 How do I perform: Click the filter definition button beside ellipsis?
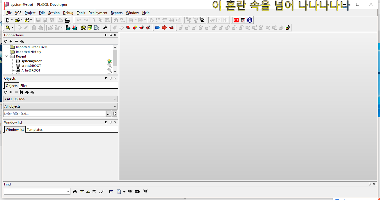115,114
